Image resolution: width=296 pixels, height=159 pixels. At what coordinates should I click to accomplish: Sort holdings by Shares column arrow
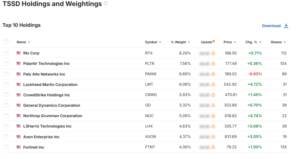(285, 42)
